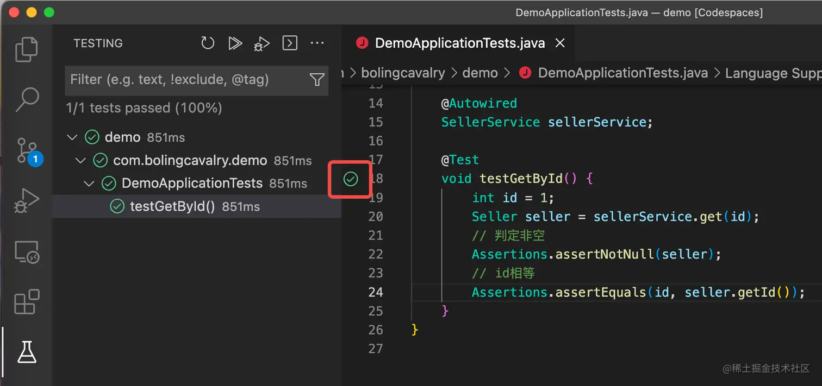Click the TESTING panel title
The height and width of the screenshot is (386, 822).
pyautogui.click(x=98, y=43)
